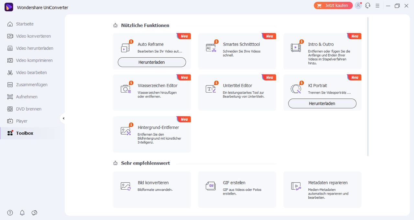The image size is (414, 220).
Task: Open the user account icon
Action: 358,5
